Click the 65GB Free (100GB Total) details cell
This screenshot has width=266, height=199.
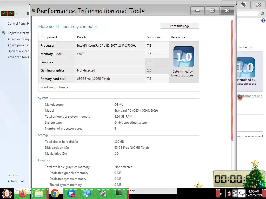[x=93, y=79]
